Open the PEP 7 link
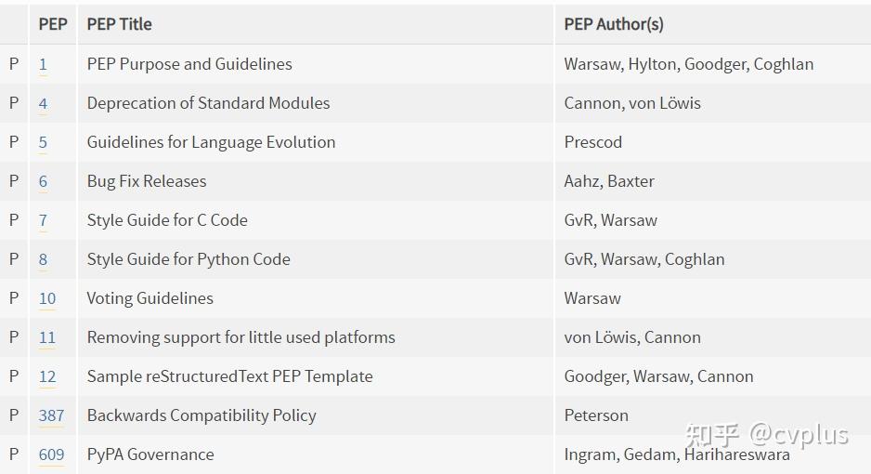The image size is (871, 474). [43, 220]
